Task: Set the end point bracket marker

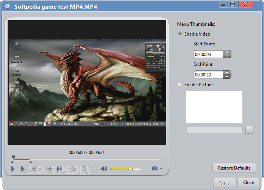Action: (x=84, y=169)
